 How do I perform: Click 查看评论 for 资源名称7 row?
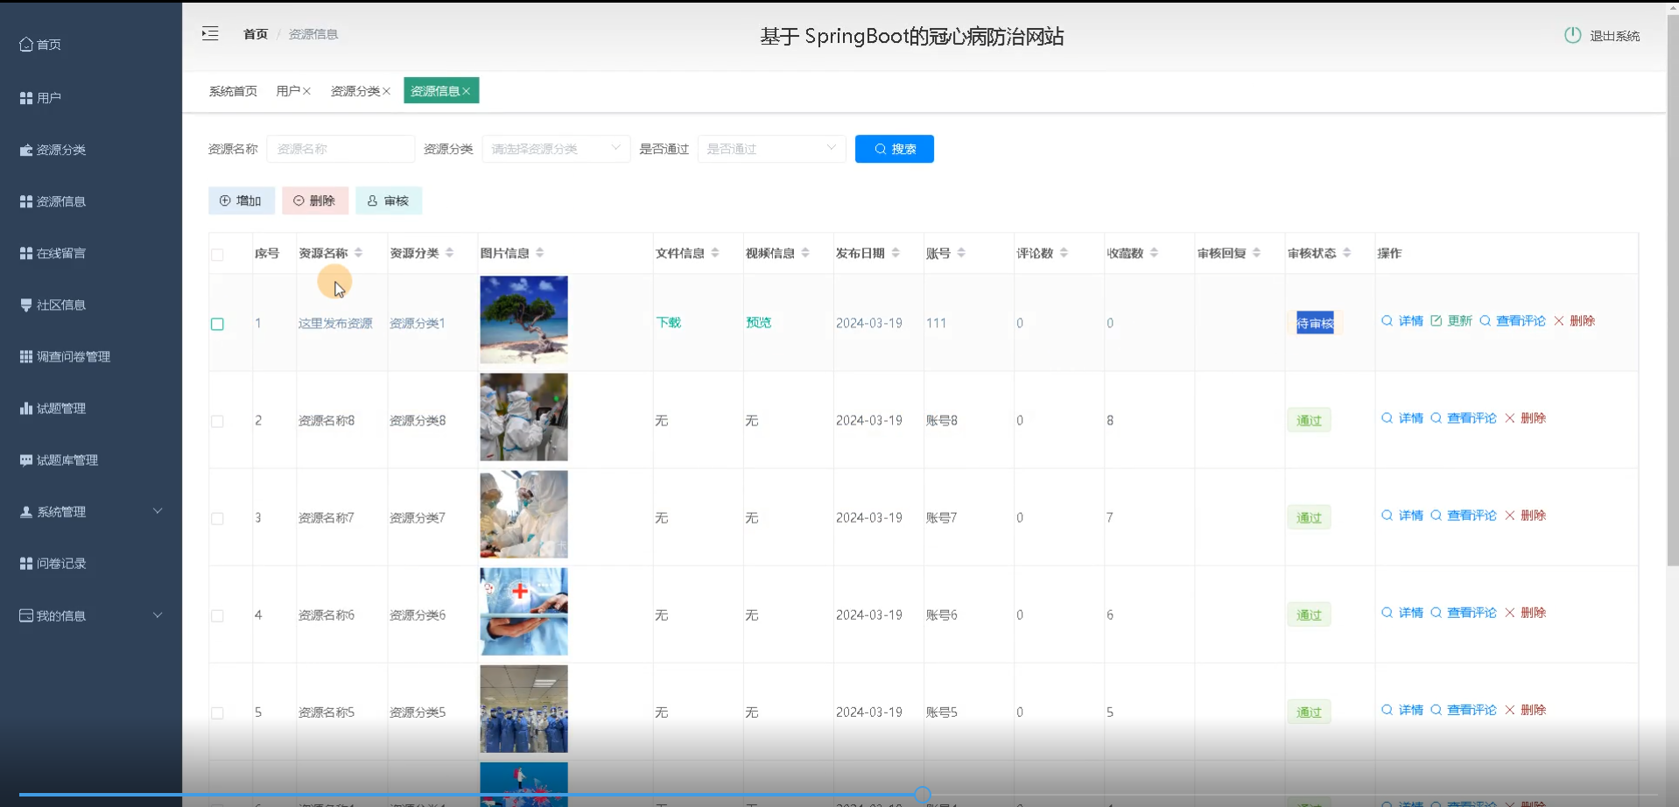pyautogui.click(x=1464, y=515)
